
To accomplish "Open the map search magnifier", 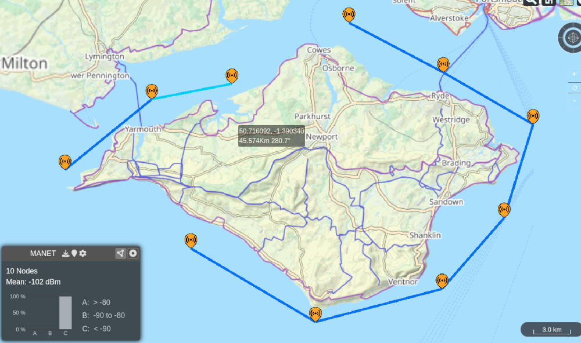I will 530,2.
